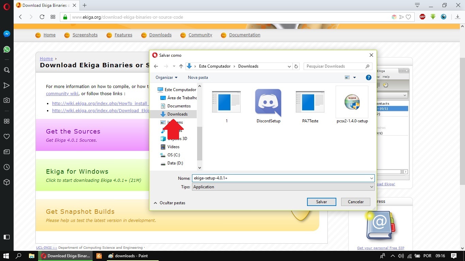Expand the Organizar dropdown menu
This screenshot has height=261, width=465.
[x=166, y=77]
